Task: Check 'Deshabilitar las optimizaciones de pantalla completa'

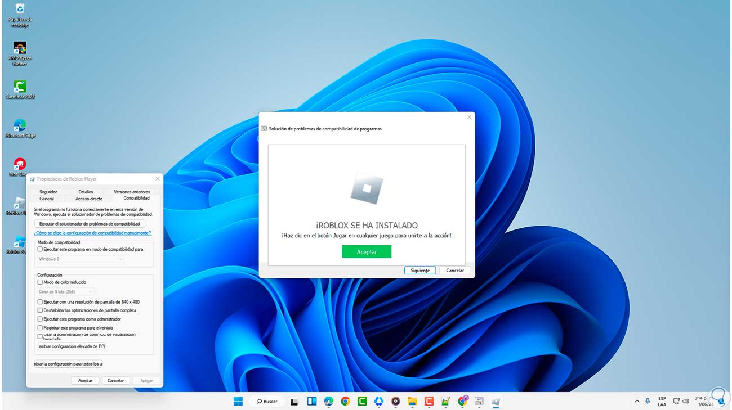Action: (40, 310)
